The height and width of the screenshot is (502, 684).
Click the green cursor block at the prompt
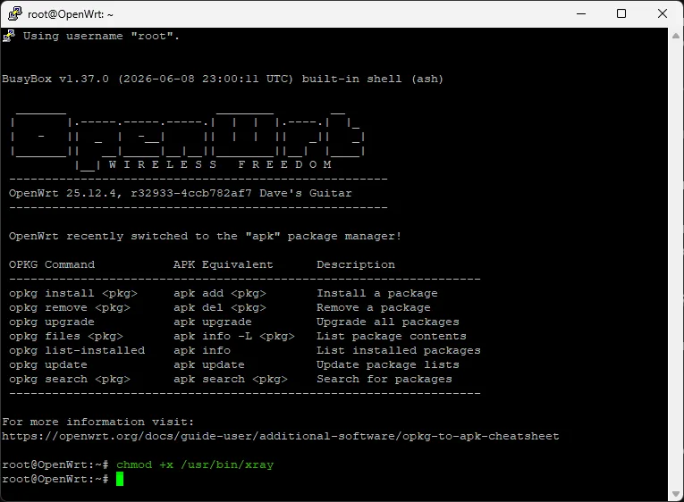(120, 480)
